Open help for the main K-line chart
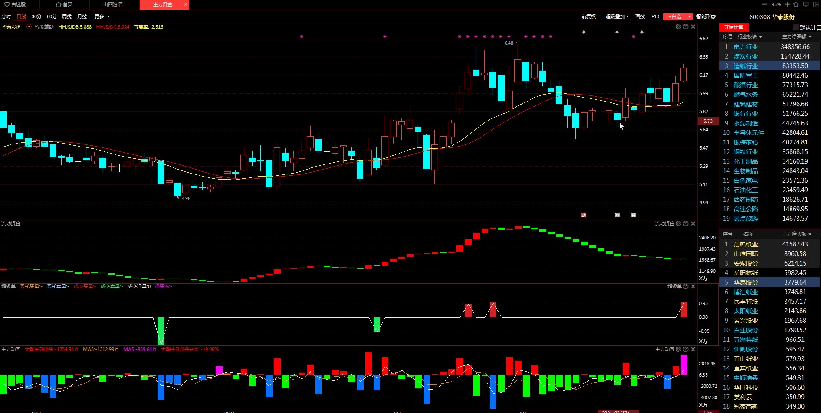821x413 pixels. coord(686,27)
